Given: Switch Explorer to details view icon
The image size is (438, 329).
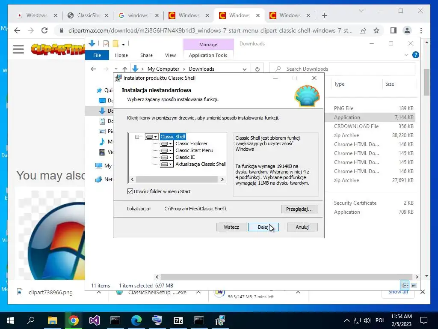Looking at the screenshot, I should 405,285.
